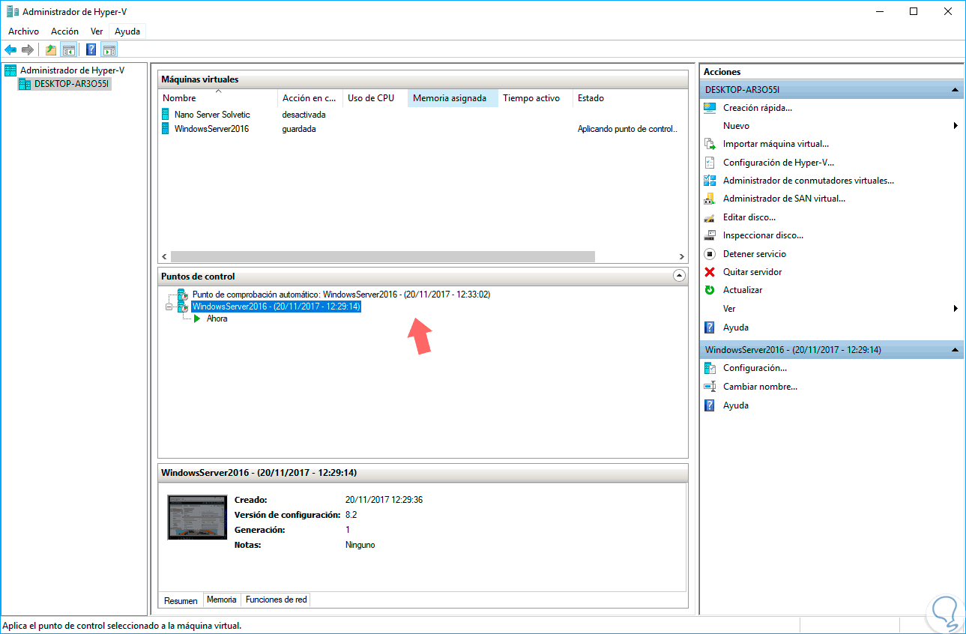This screenshot has height=634, width=966.
Task: Click Cambiar nombre... action
Action: pyautogui.click(x=760, y=387)
